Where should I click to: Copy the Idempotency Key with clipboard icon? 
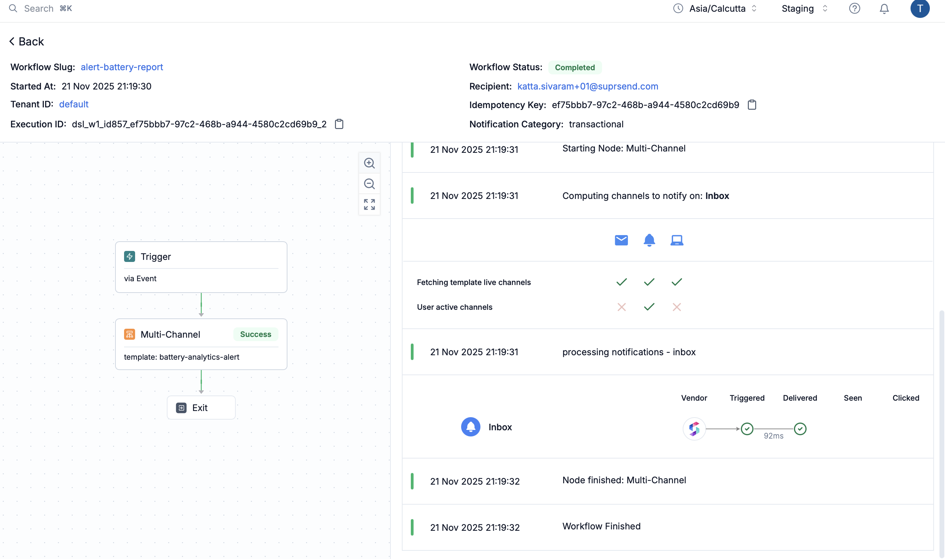tap(752, 105)
